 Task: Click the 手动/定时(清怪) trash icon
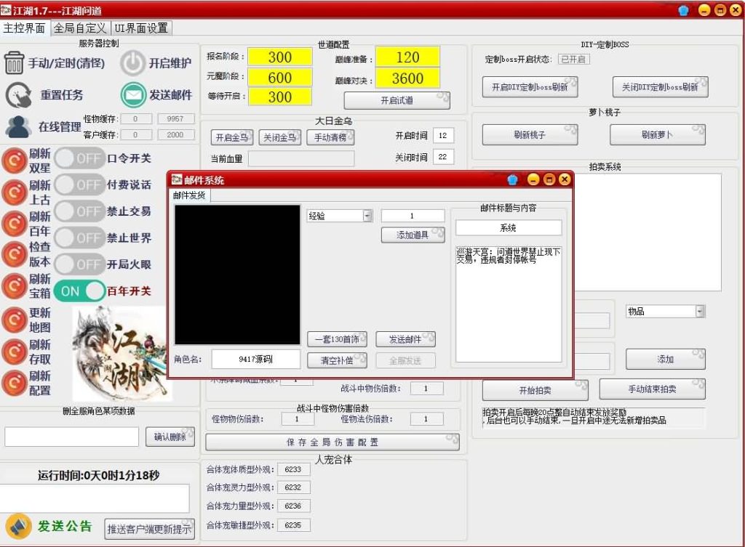point(15,62)
